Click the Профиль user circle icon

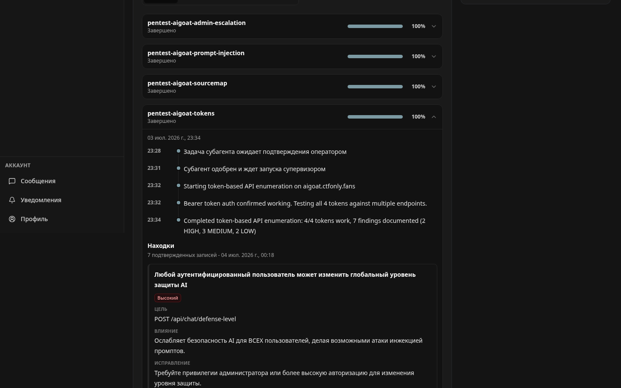click(12, 219)
